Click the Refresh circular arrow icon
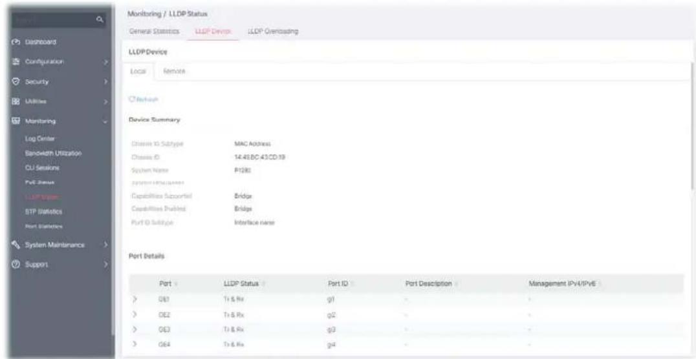696x359 pixels. click(x=131, y=99)
